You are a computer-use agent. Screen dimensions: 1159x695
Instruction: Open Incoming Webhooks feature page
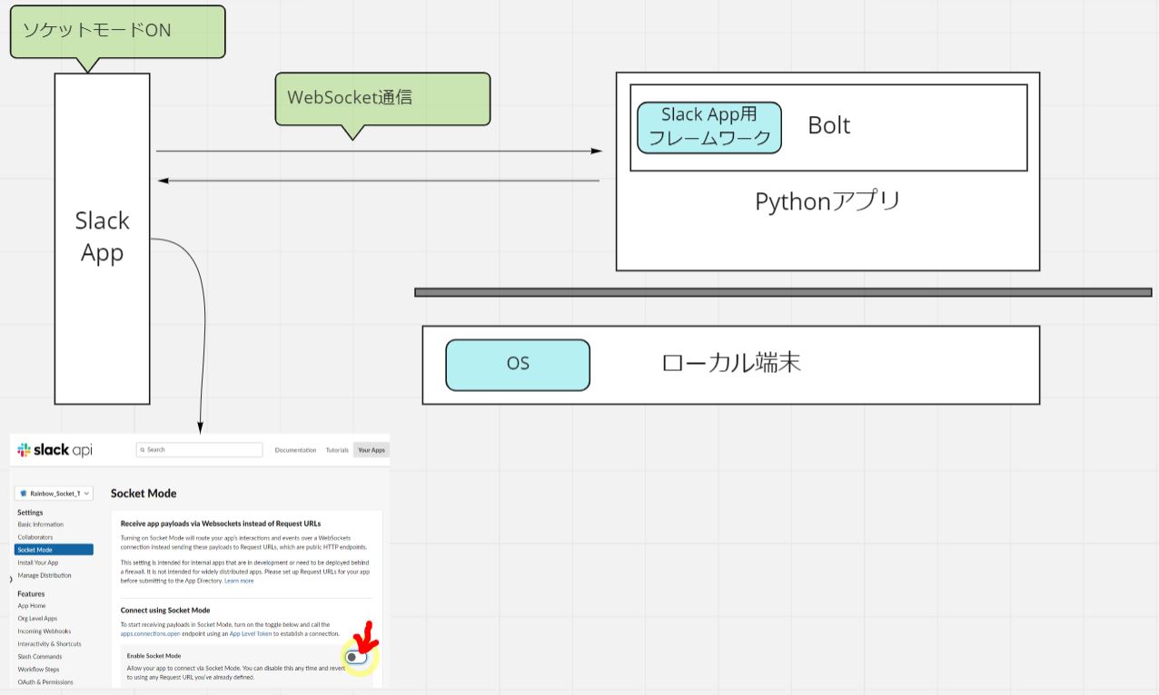pos(44,631)
